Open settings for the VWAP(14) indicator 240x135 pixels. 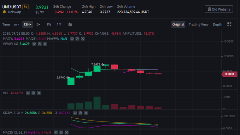pyautogui.click(x=40, y=44)
